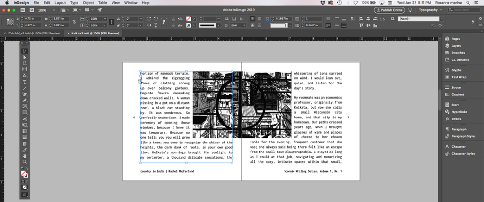484x202 pixels.
Task: Enable no text wrap option
Action: pos(252,19)
